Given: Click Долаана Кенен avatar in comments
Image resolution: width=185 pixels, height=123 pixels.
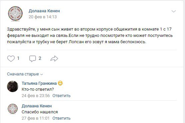Looking at the screenshot, I should [x=13, y=109].
